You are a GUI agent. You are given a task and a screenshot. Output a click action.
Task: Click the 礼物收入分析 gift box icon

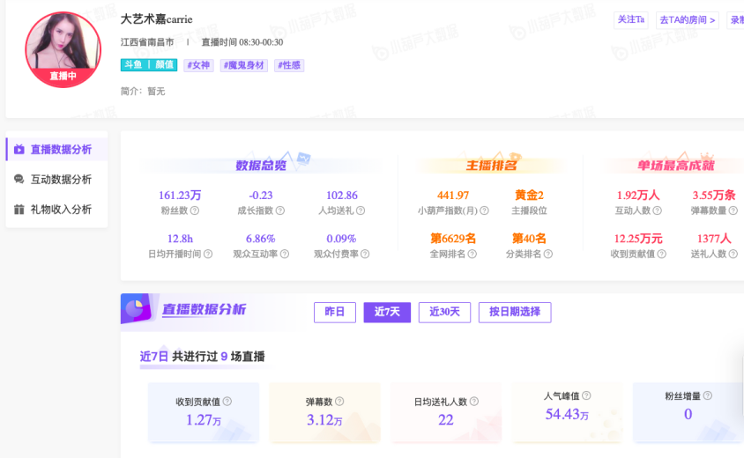(x=19, y=209)
